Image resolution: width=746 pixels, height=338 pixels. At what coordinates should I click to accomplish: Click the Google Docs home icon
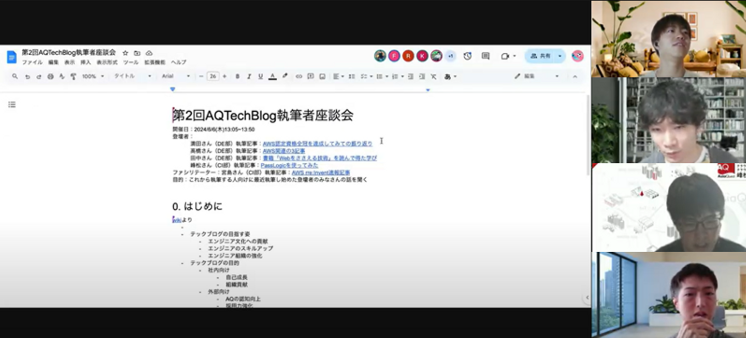point(11,57)
